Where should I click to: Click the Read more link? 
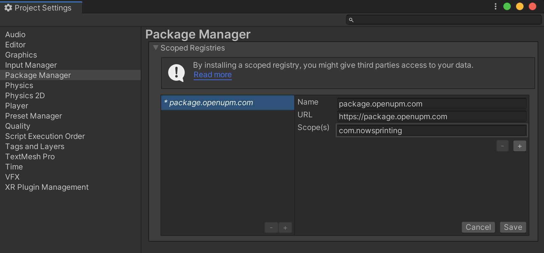213,75
